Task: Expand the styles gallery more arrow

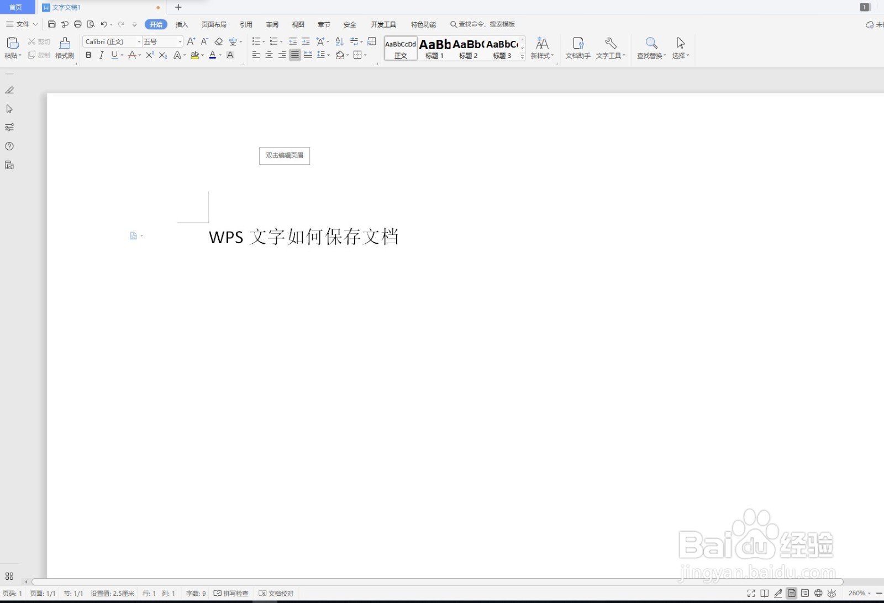Action: tap(522, 56)
